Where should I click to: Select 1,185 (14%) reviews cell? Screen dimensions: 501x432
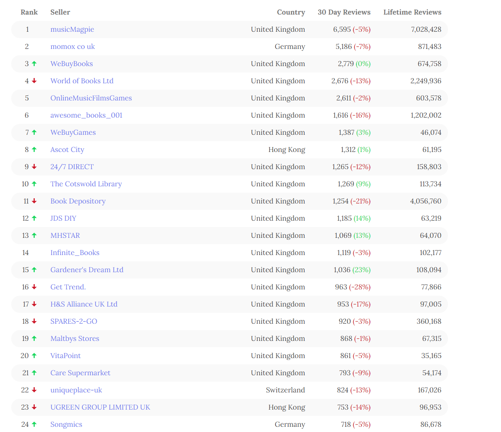point(354,218)
